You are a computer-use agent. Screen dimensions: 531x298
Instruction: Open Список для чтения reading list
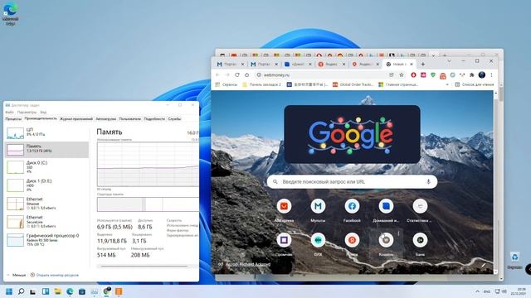pyautogui.click(x=474, y=84)
